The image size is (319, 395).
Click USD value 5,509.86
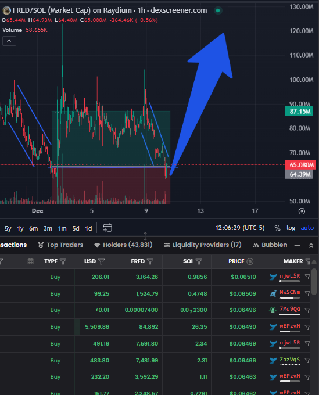point(97,326)
